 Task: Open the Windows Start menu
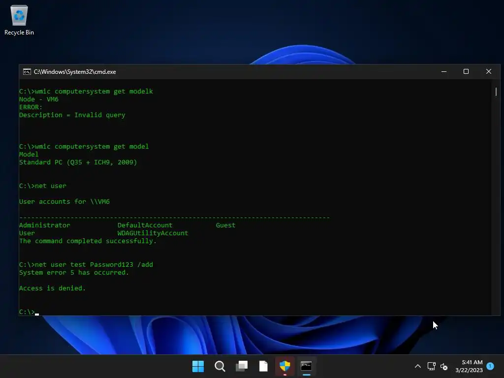point(198,366)
